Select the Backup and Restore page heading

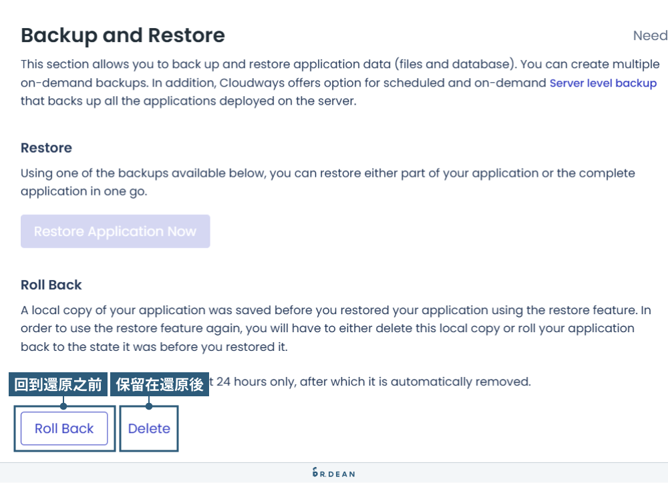click(x=123, y=35)
